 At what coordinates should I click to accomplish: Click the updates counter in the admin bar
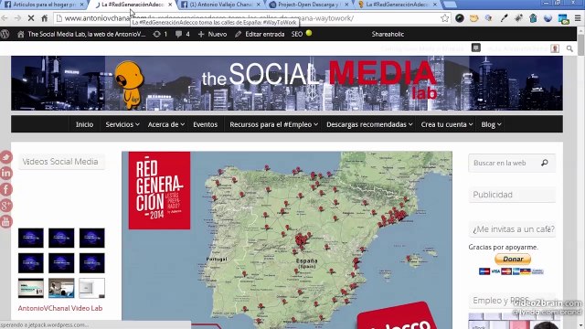coord(161,35)
